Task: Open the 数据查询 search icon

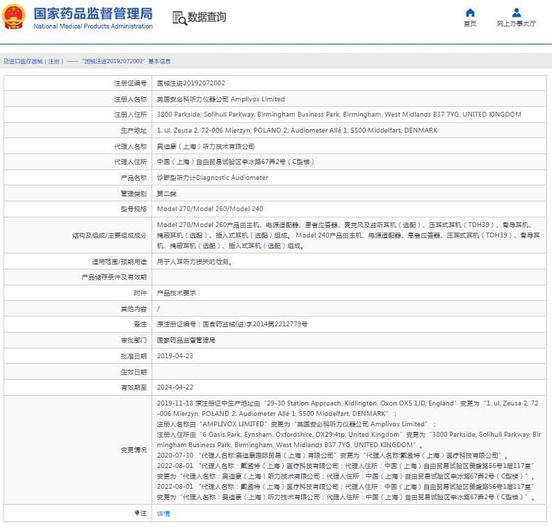Action: click(179, 18)
